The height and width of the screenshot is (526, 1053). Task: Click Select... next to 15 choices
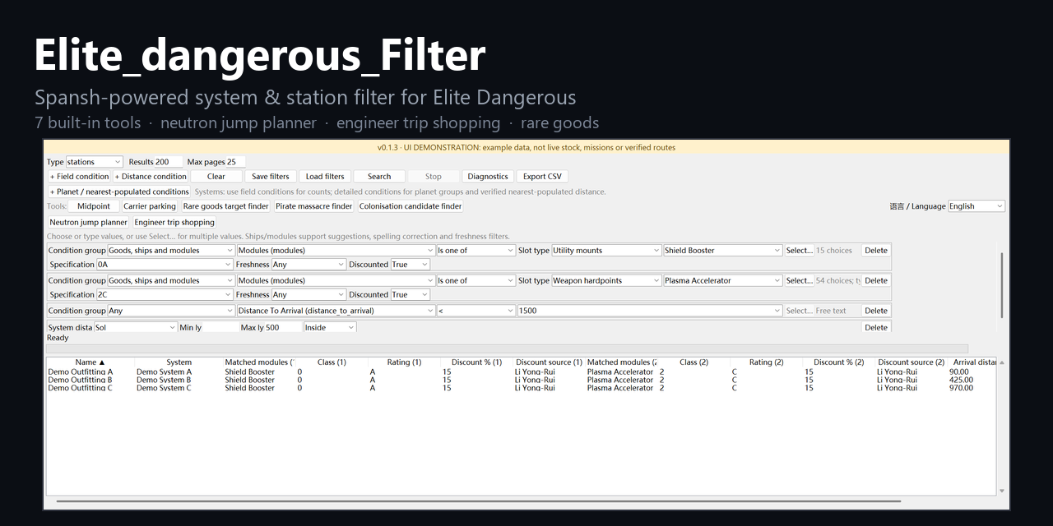click(799, 251)
